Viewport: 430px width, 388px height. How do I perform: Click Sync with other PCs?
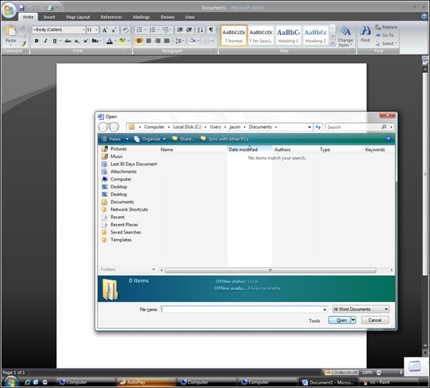pyautogui.click(x=224, y=139)
